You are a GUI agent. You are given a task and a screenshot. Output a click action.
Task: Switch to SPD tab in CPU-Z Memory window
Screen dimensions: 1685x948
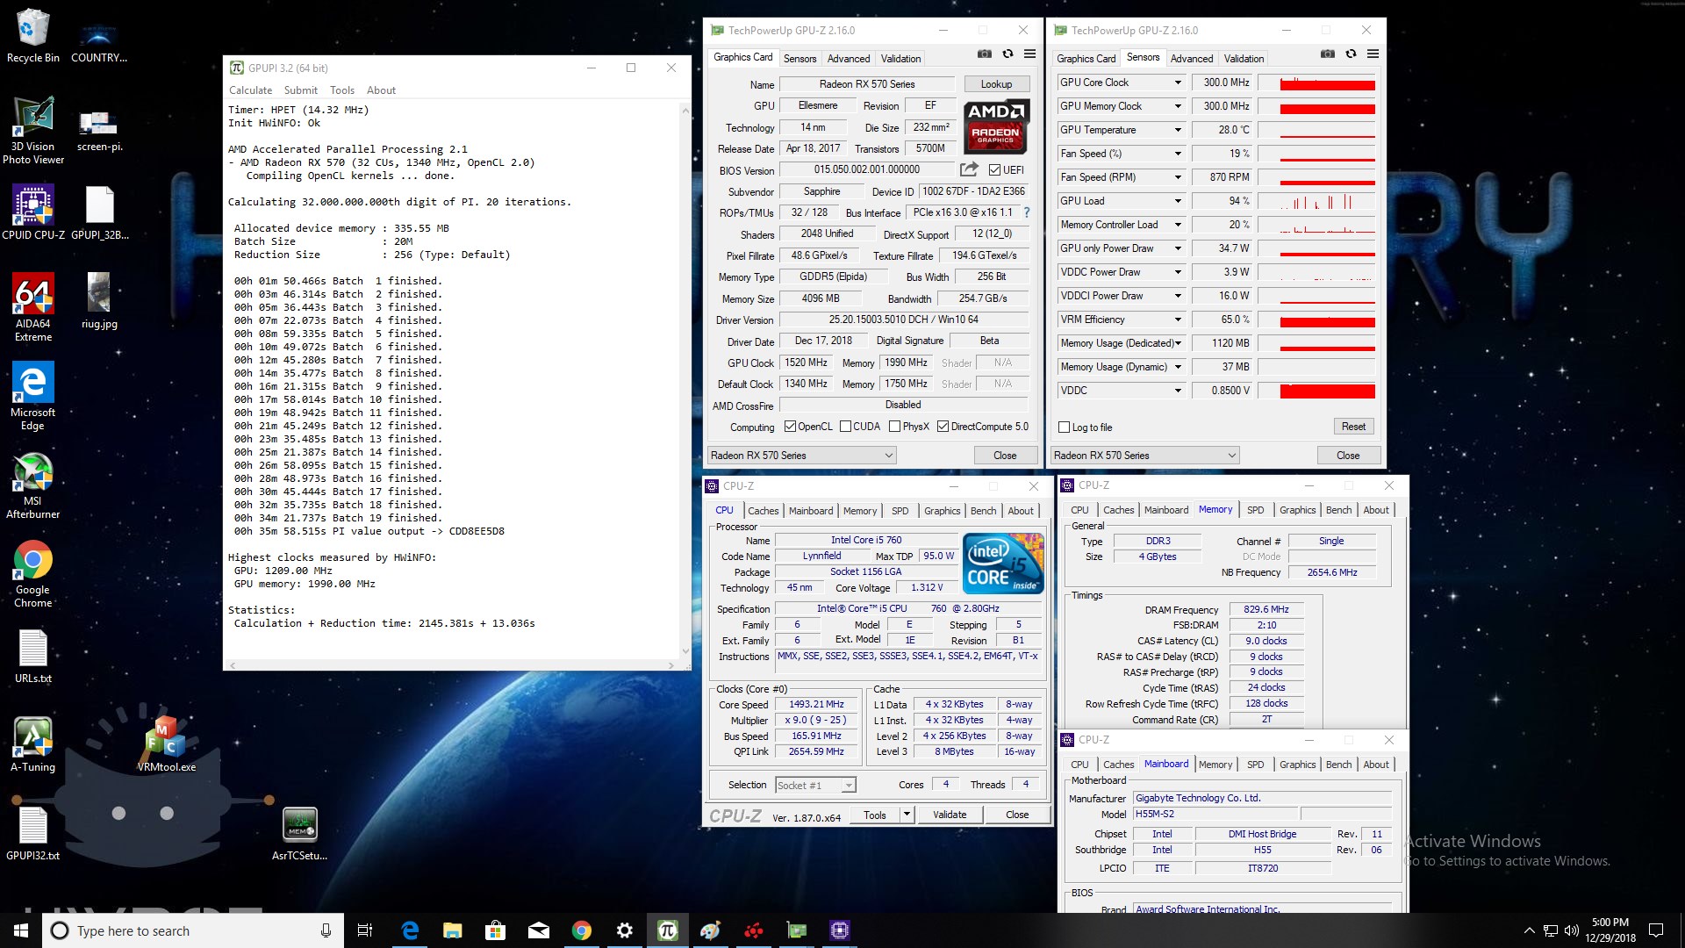1255,510
